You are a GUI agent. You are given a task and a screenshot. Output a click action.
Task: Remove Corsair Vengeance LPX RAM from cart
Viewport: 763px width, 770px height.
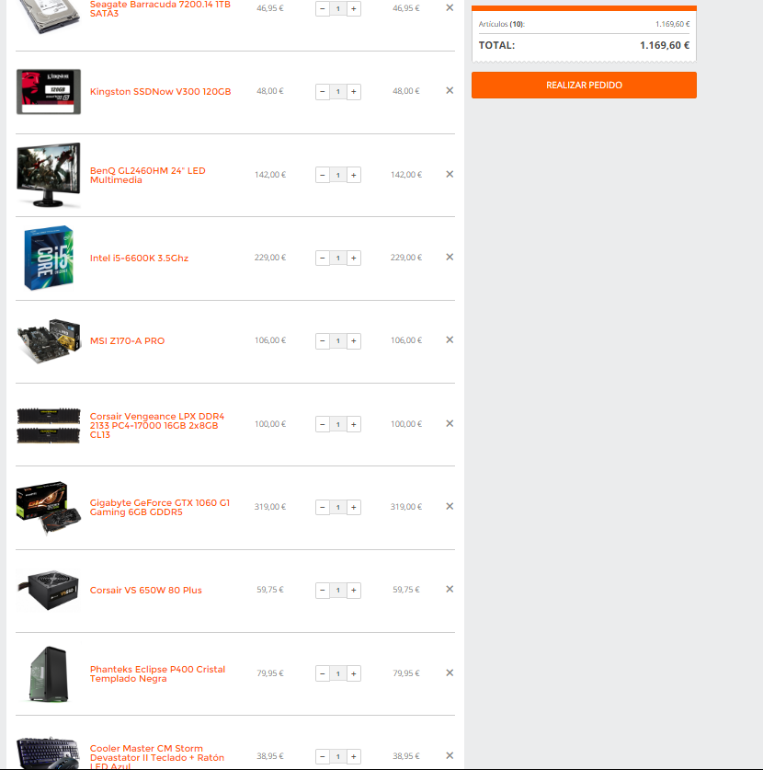pyautogui.click(x=450, y=423)
